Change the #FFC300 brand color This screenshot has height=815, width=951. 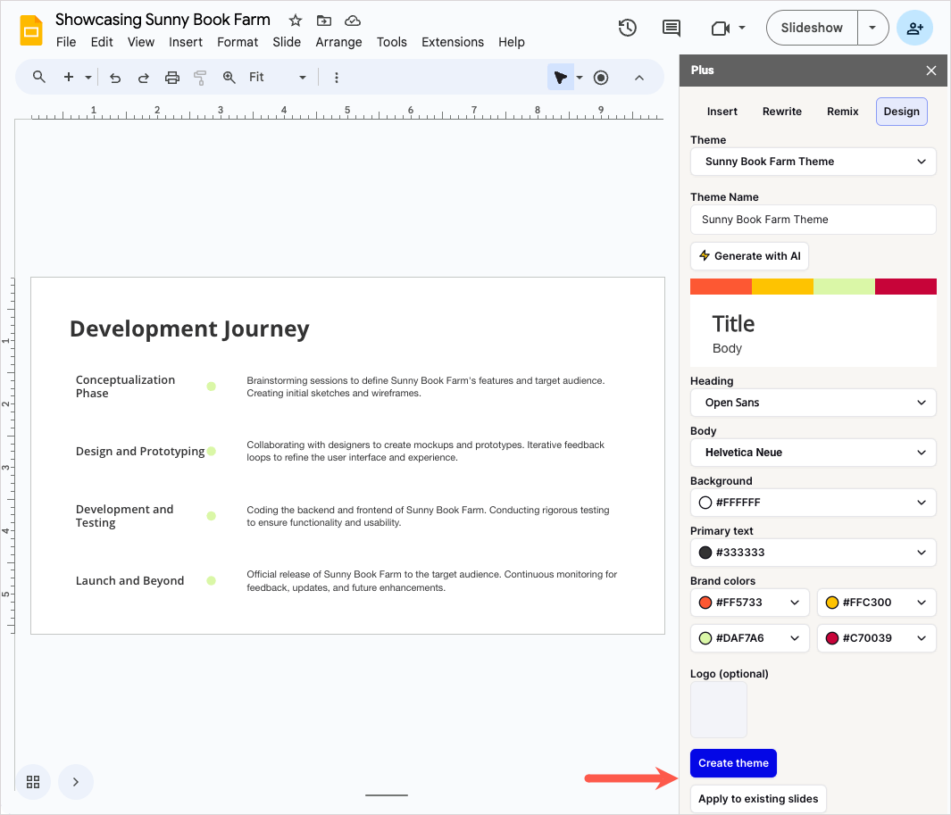pyautogui.click(x=876, y=603)
